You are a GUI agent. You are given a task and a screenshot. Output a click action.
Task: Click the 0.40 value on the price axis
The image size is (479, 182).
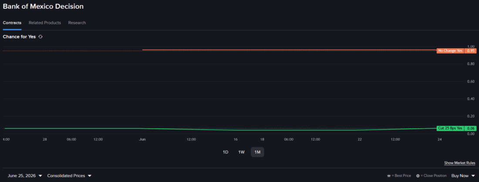pyautogui.click(x=471, y=99)
